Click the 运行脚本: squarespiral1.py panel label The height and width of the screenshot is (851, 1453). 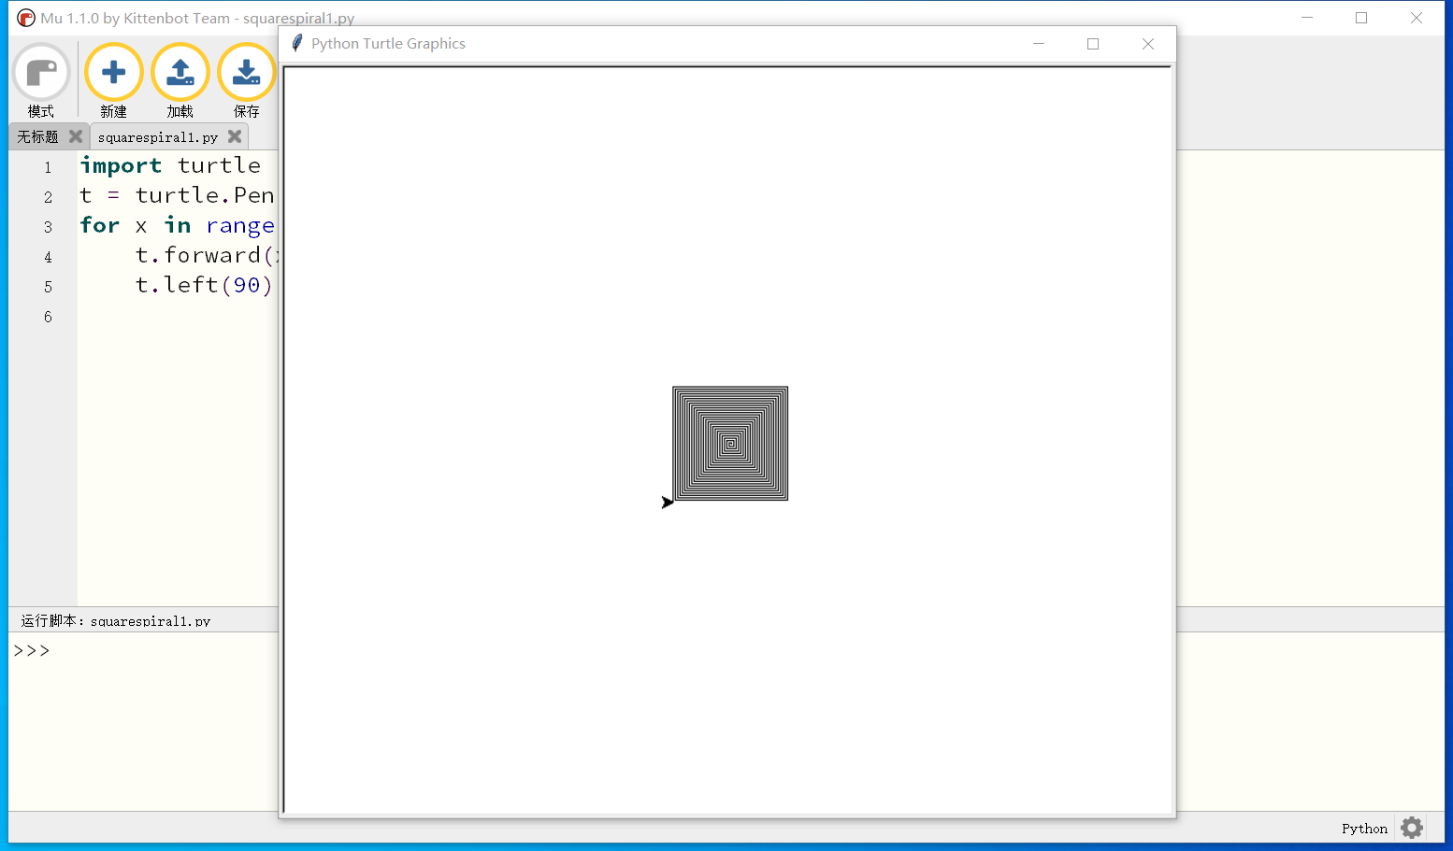point(116,620)
